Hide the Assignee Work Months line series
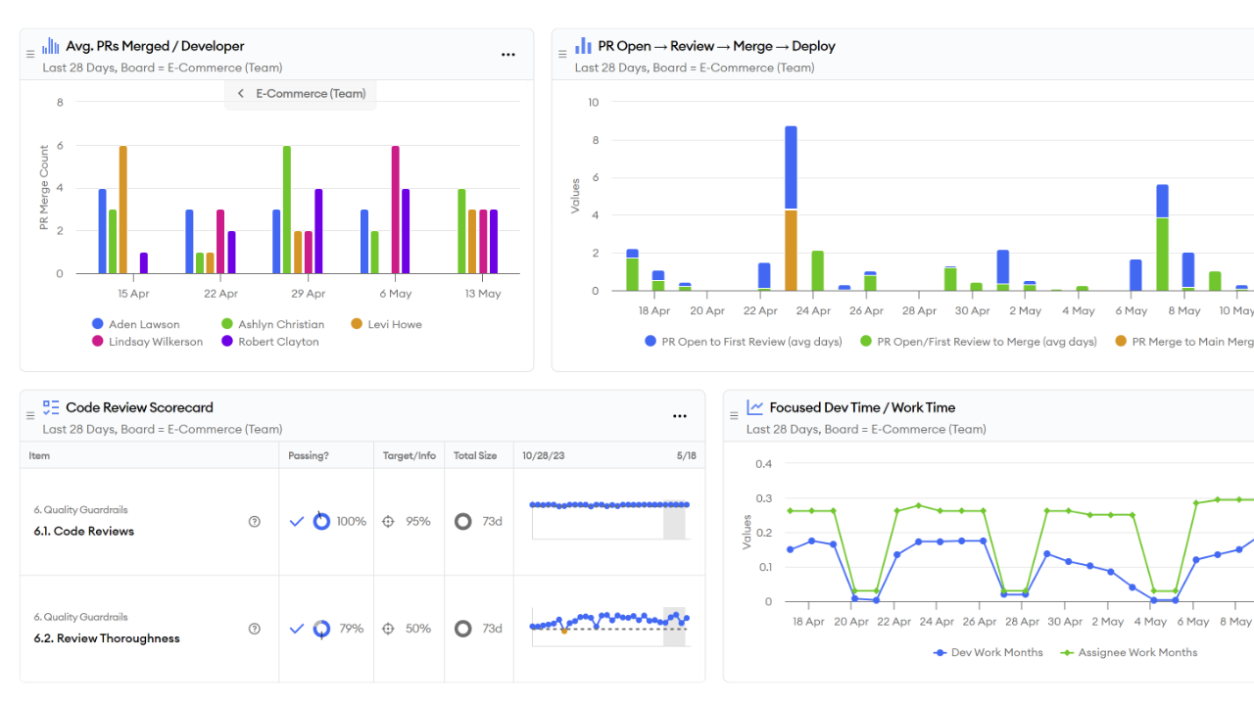1254x705 pixels. point(1129,652)
